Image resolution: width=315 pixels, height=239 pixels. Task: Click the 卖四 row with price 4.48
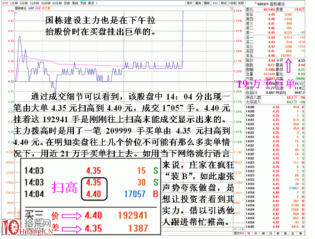275,19
